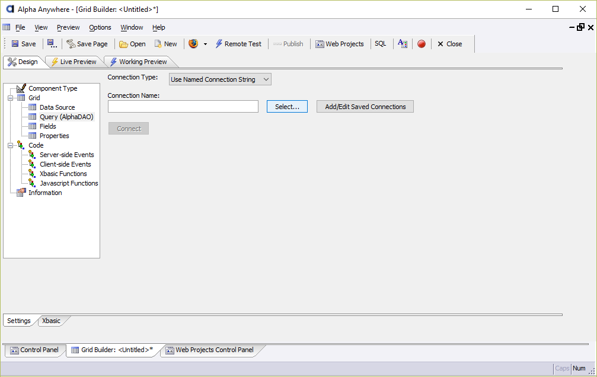Click Save Page in the toolbar
This screenshot has height=377, width=597.
click(x=87, y=44)
